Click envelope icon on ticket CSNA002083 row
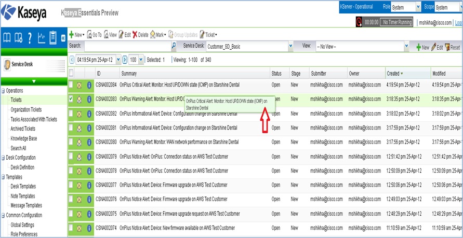Viewport: 463px width, 238px height. coord(79,100)
